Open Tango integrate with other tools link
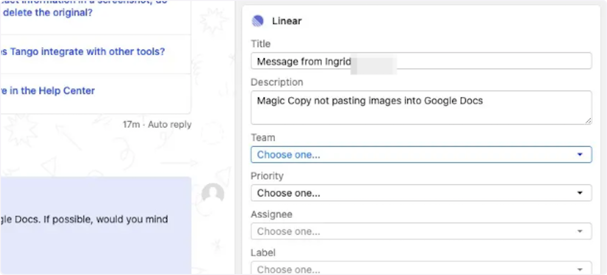The image size is (607, 275). point(82,52)
